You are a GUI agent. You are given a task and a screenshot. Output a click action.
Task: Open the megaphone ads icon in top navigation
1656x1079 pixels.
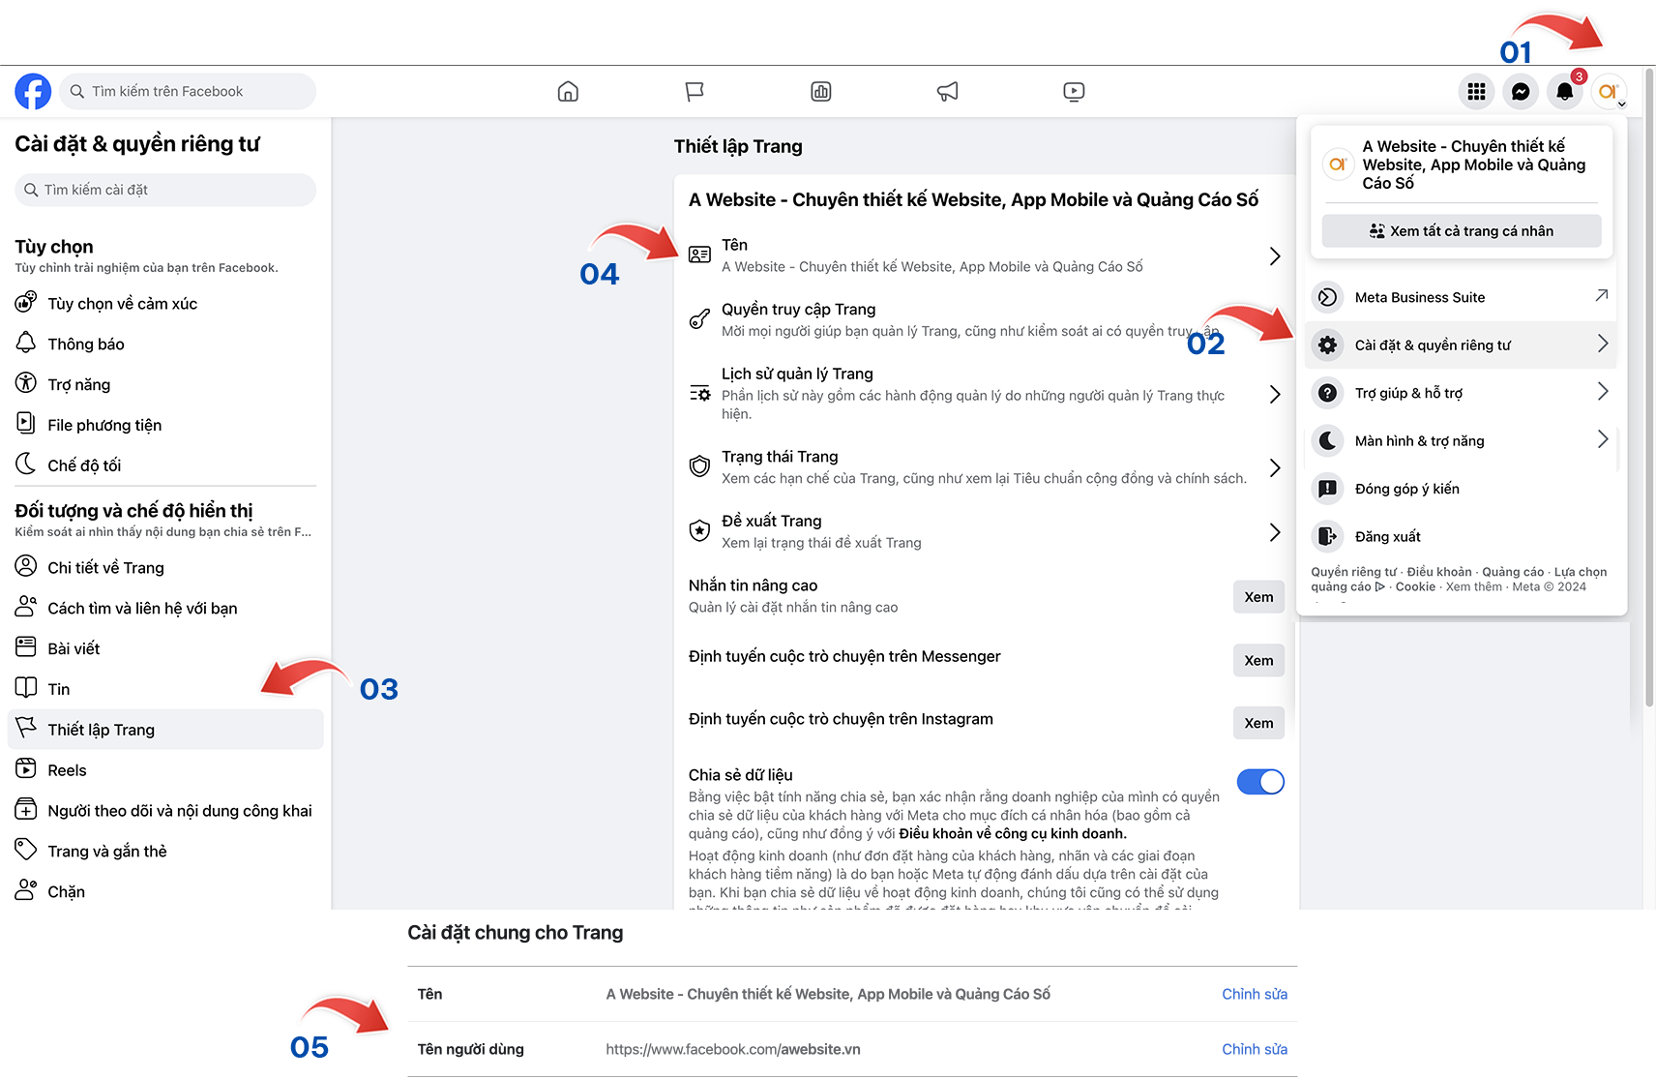(x=947, y=91)
